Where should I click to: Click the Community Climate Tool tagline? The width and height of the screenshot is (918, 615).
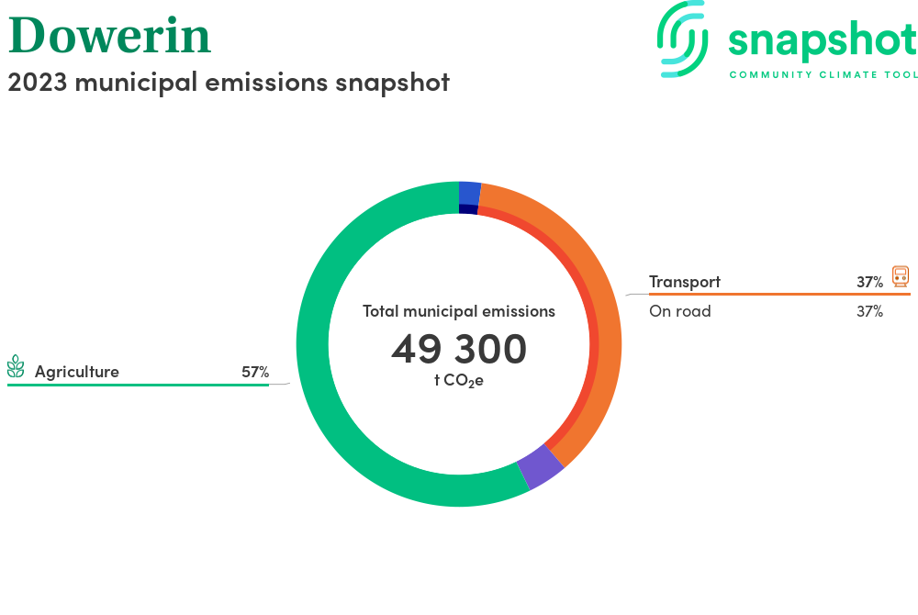coord(823,74)
